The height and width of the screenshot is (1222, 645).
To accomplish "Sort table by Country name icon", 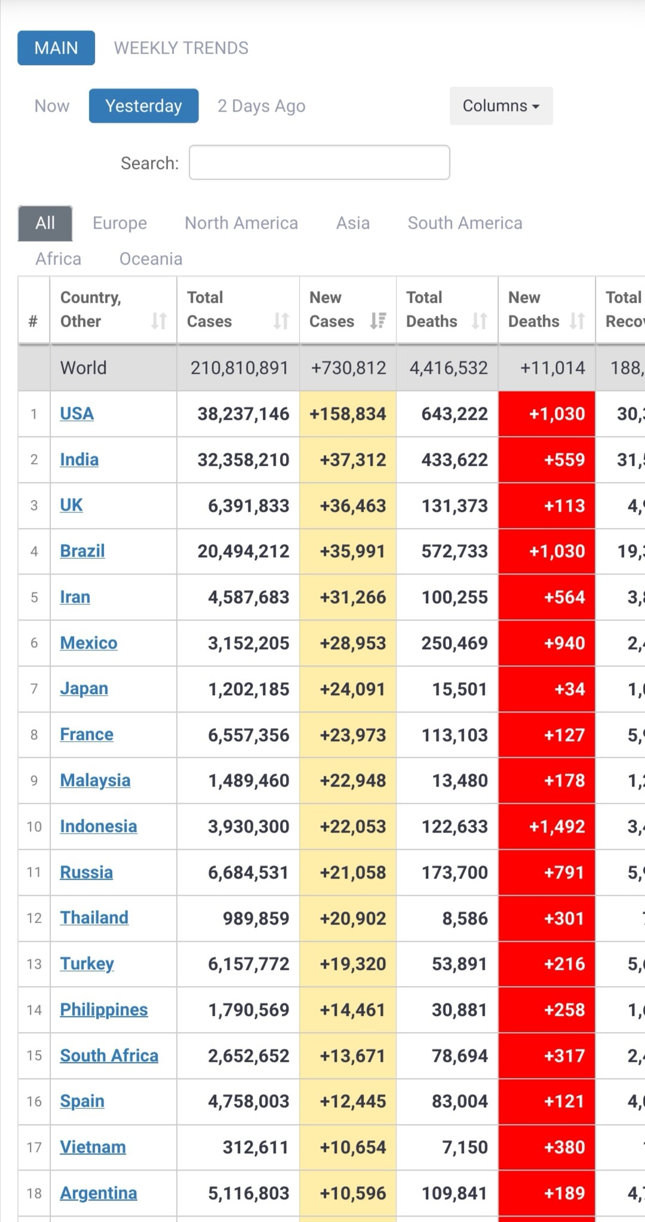I will (x=159, y=321).
